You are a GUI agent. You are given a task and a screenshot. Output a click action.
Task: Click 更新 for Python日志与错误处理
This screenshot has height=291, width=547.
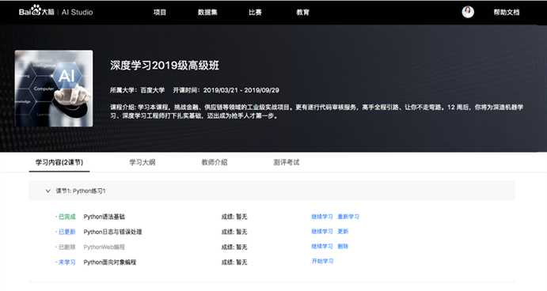coord(343,232)
